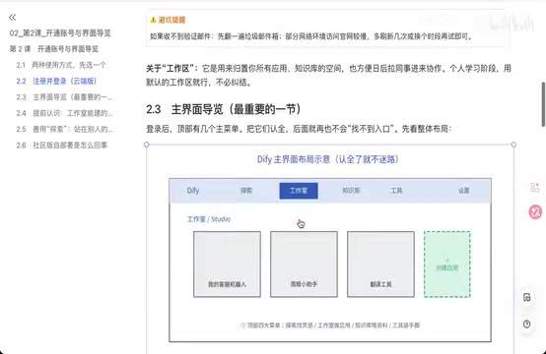This screenshot has width=546, height=354.
Task: Click the 周报小助手 app card
Action: tap(304, 264)
